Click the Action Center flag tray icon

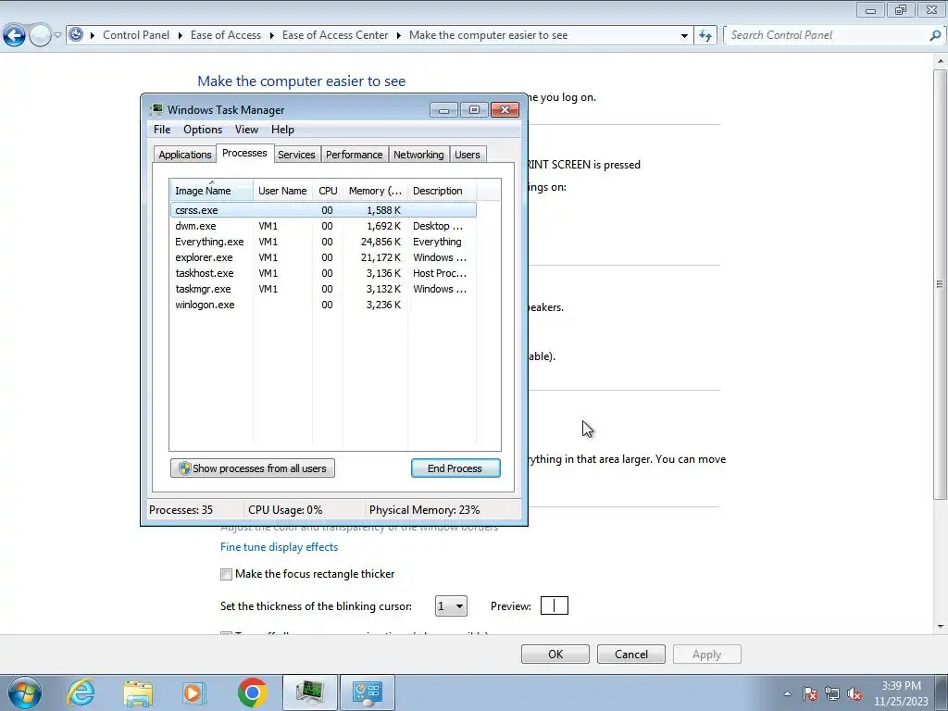click(810, 693)
